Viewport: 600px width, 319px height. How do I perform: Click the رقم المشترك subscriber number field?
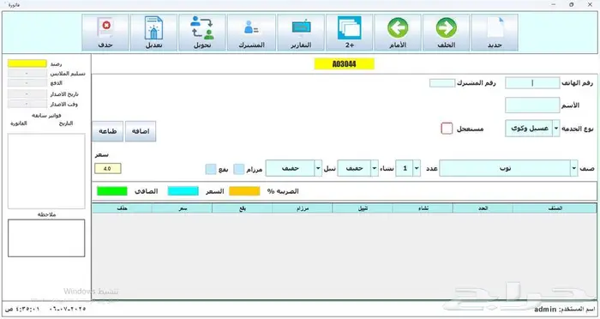(x=442, y=82)
